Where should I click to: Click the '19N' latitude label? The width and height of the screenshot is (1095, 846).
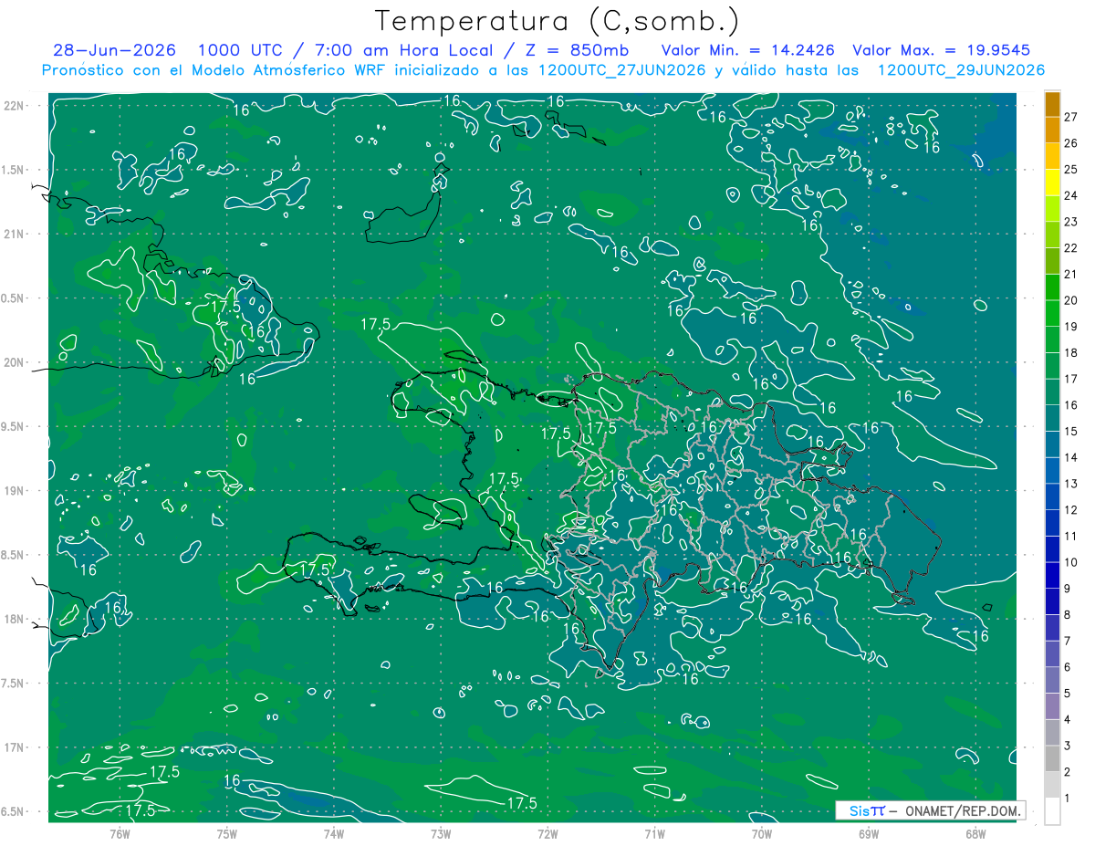point(13,491)
